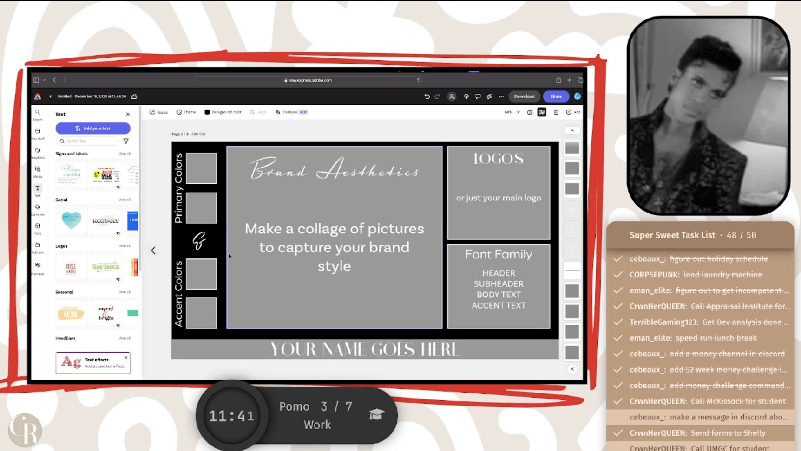The width and height of the screenshot is (801, 451).
Task: Click the Download button
Action: (524, 97)
